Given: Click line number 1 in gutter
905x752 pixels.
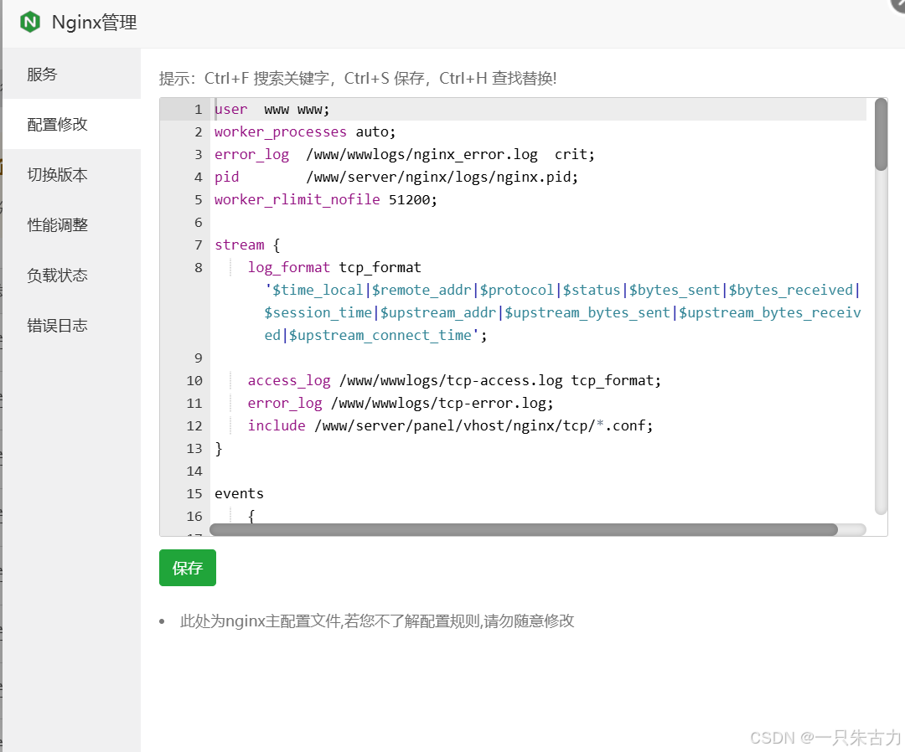Looking at the screenshot, I should [x=198, y=109].
